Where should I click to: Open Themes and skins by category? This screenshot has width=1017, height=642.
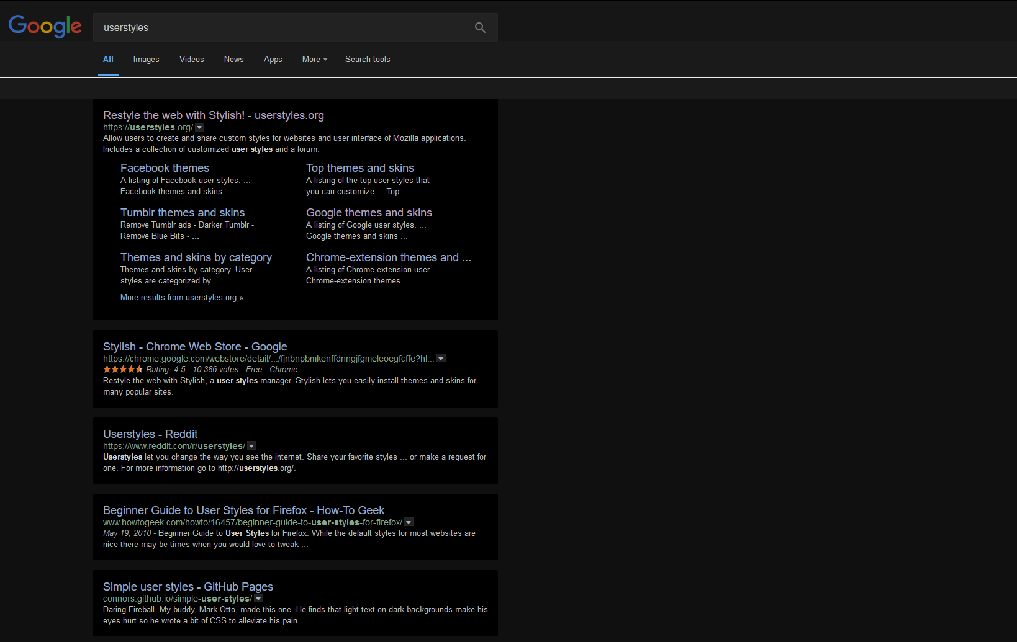click(196, 257)
